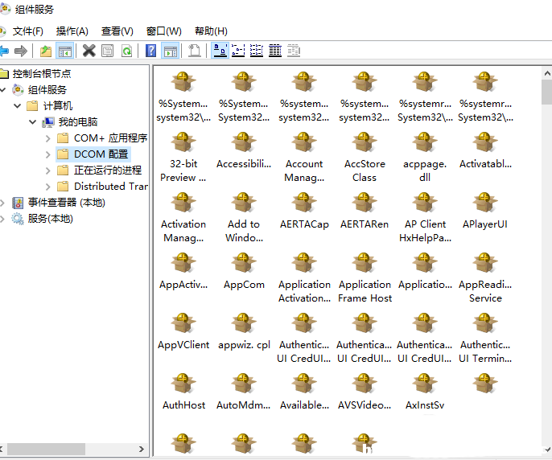Open Properties from the toolbar

coord(107,51)
